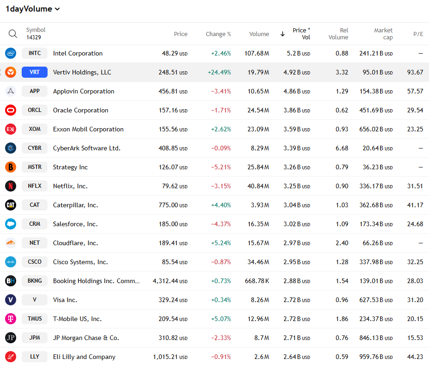Select the TMUS ticker badge
429x365 pixels.
coord(35,319)
